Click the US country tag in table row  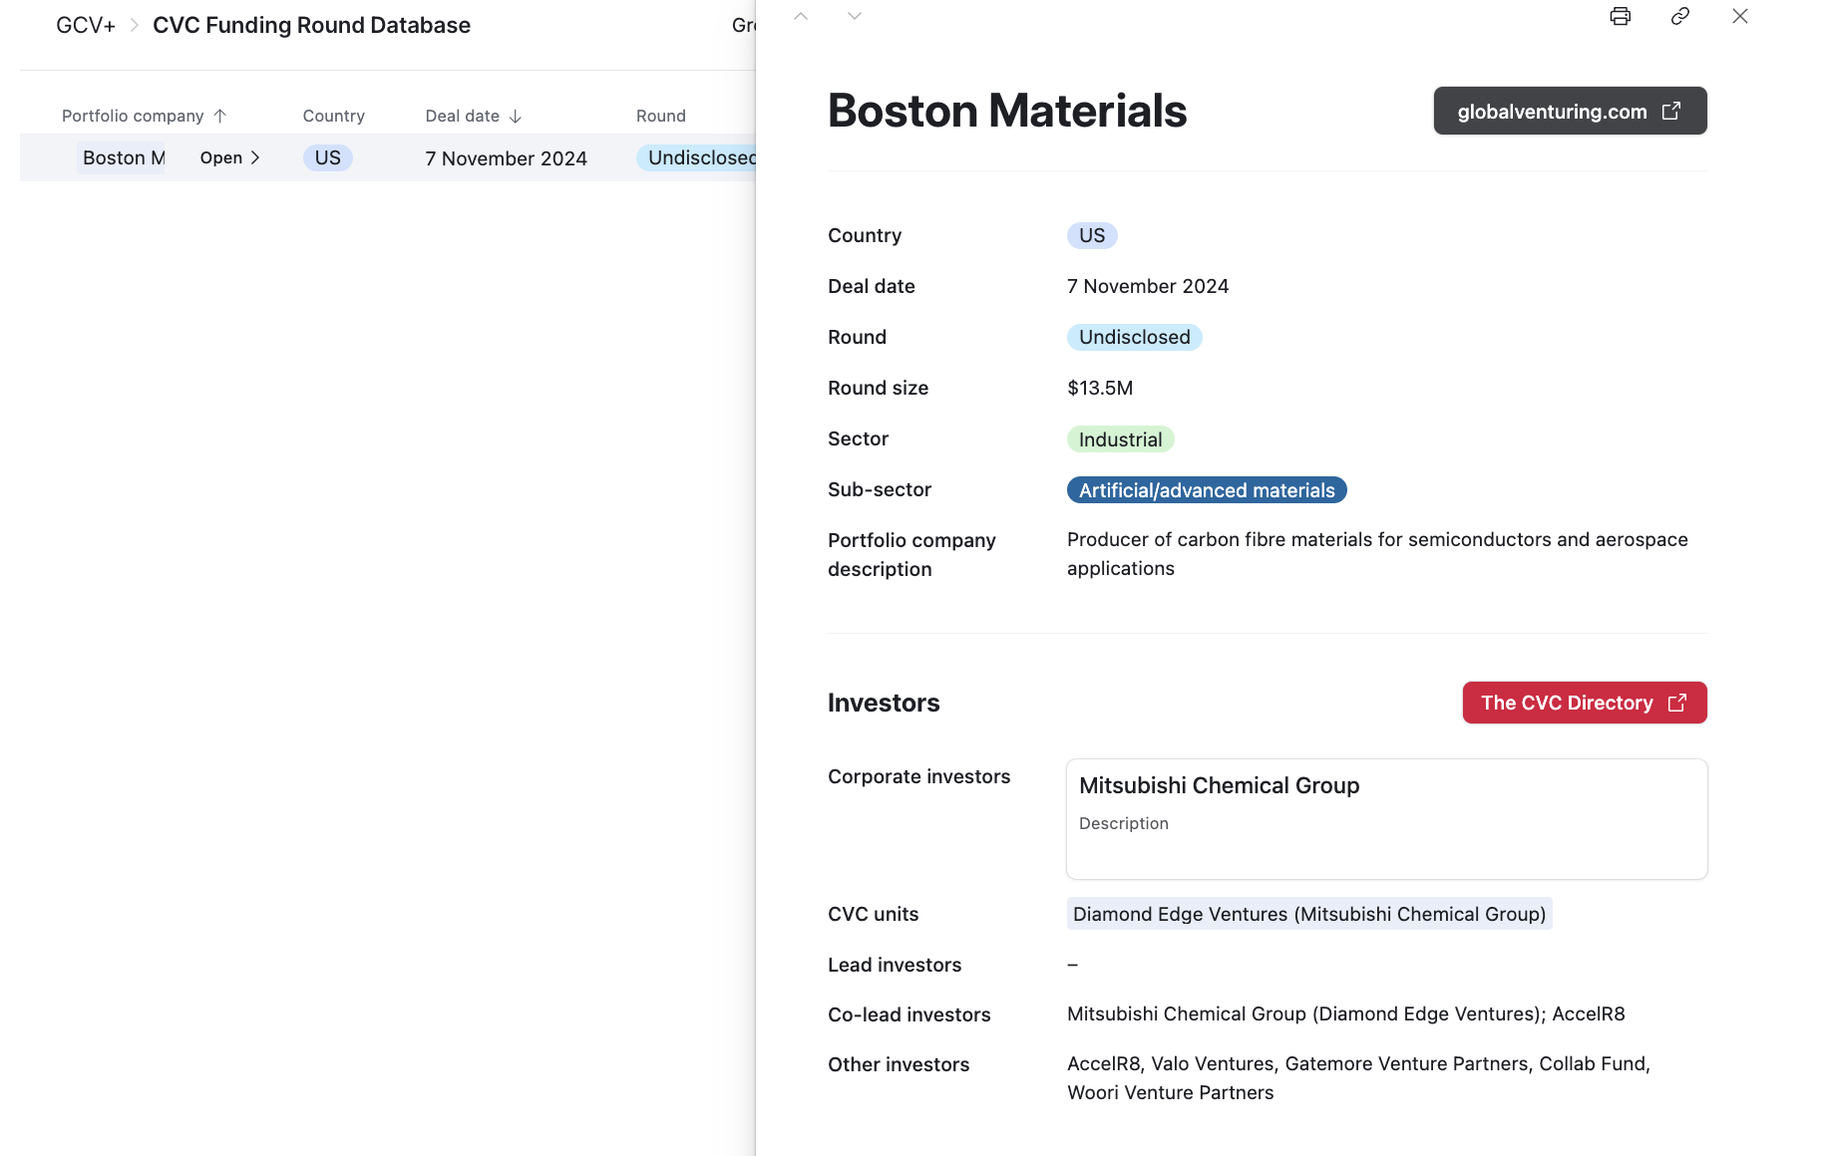coord(327,157)
